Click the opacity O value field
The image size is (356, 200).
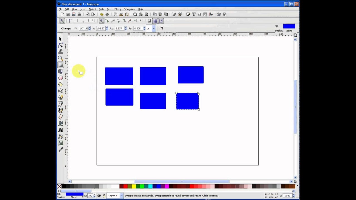coord(90,196)
